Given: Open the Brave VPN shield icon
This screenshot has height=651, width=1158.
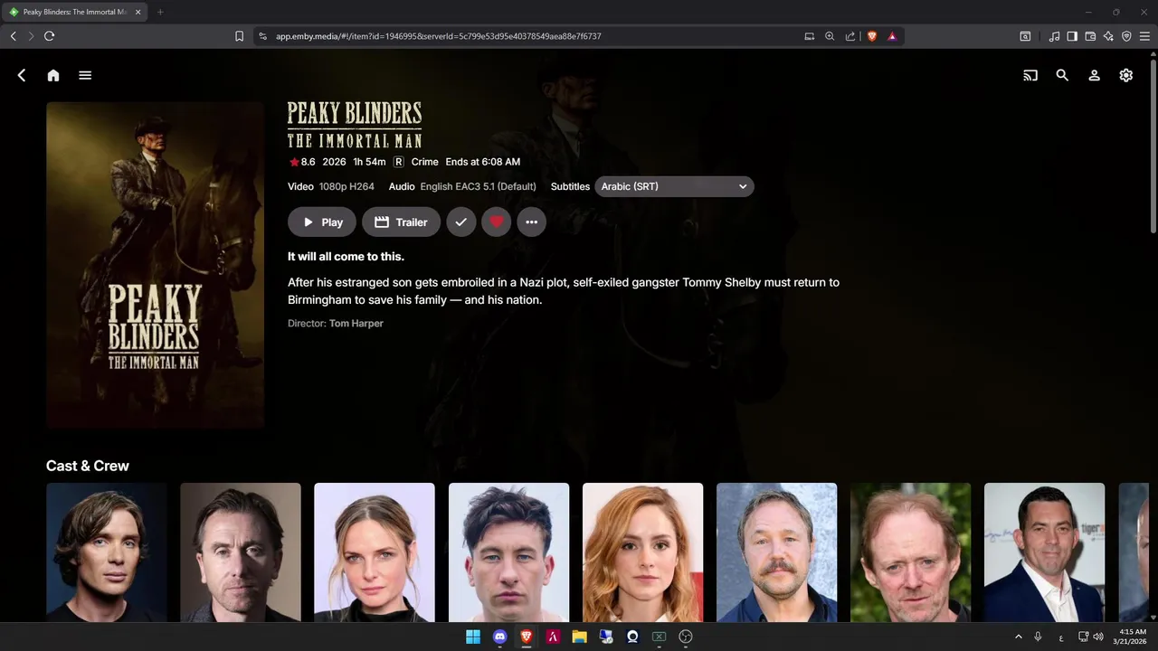Looking at the screenshot, I should 1126,36.
